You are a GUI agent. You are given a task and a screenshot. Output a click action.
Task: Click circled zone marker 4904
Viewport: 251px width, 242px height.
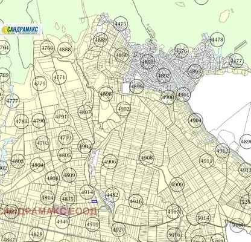[195, 120]
